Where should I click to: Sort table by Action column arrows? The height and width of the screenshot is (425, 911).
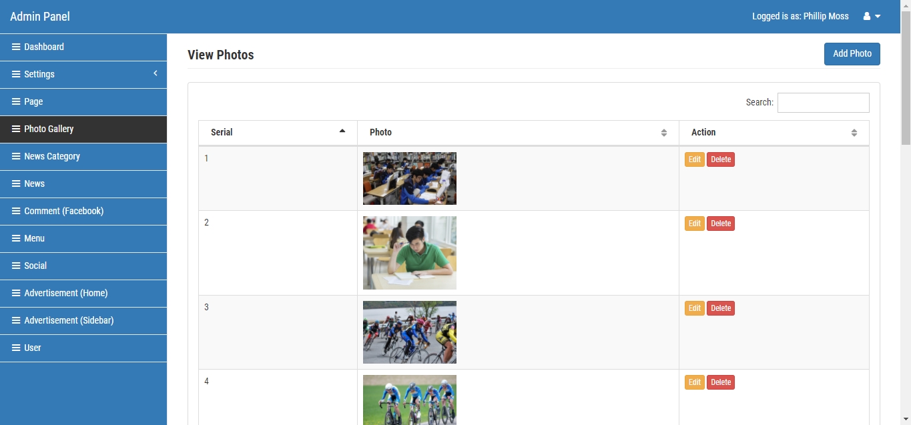point(854,133)
